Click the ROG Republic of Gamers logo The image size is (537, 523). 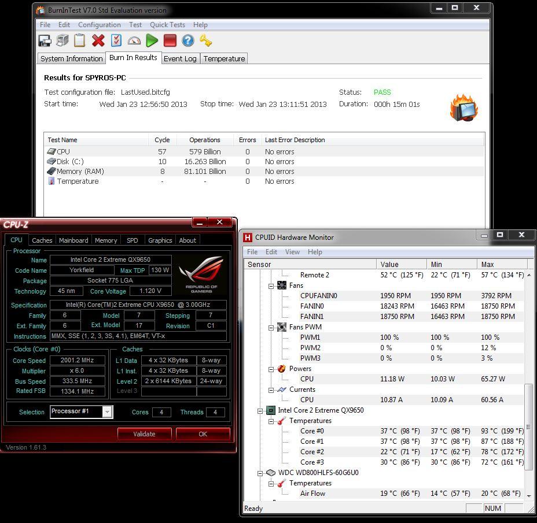click(x=201, y=275)
